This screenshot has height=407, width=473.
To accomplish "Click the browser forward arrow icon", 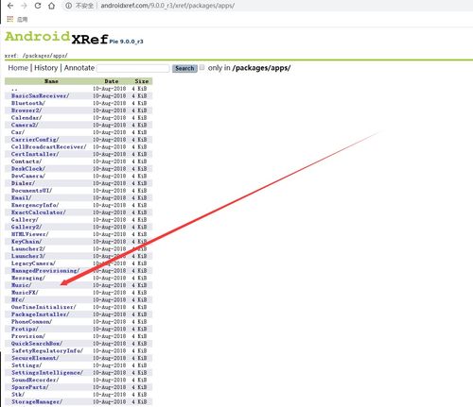I will point(24,6).
